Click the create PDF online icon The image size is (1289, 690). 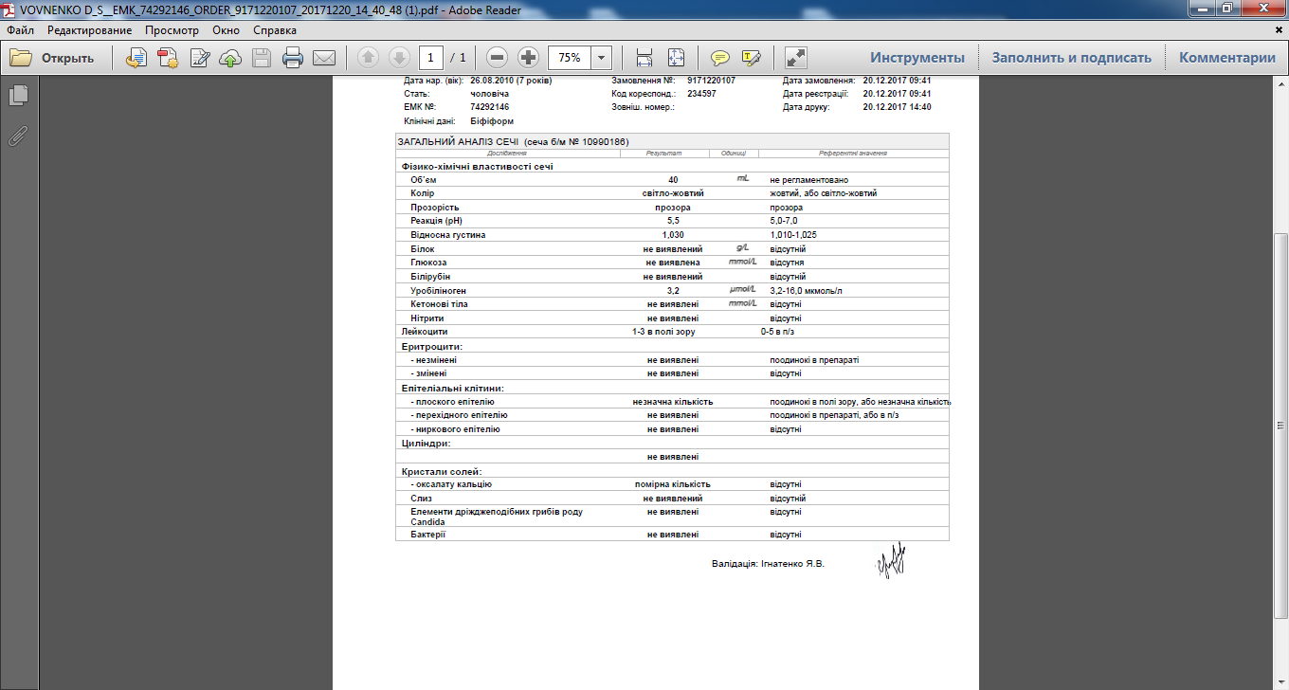click(x=168, y=58)
